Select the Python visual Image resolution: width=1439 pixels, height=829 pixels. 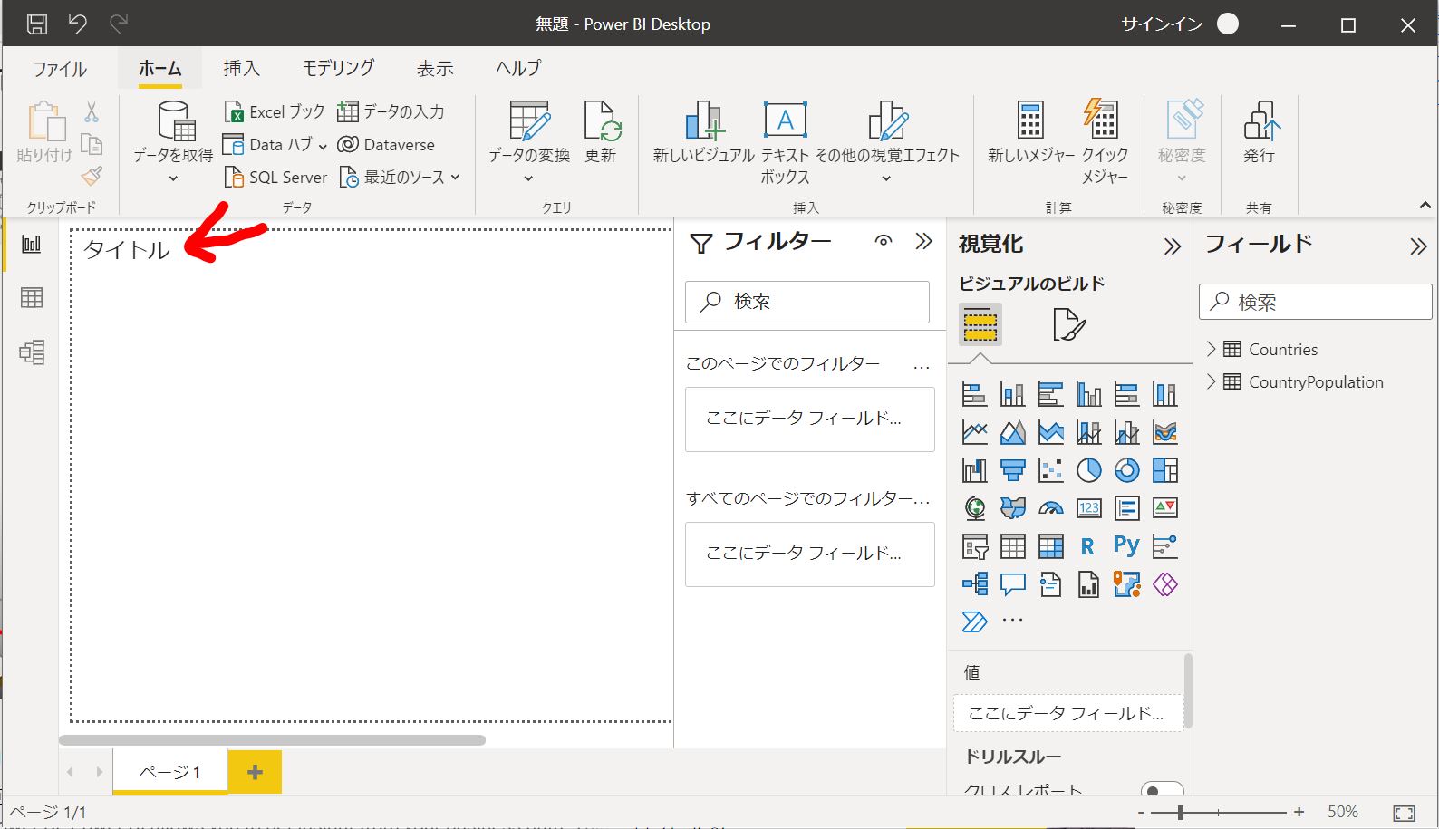(x=1126, y=545)
